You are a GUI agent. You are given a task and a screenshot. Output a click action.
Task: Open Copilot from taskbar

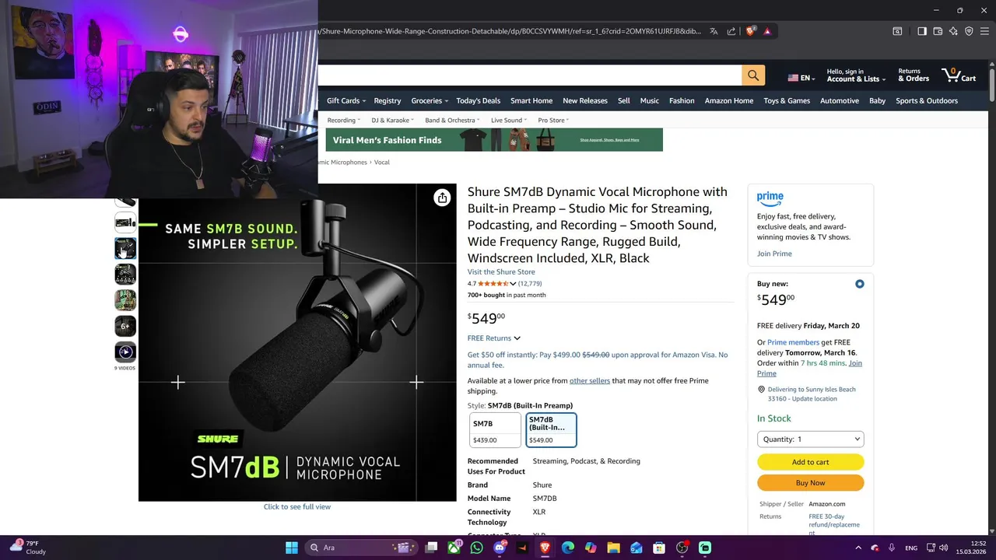[x=591, y=548]
